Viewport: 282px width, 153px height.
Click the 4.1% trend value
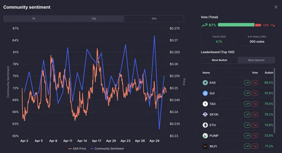click(x=219, y=42)
